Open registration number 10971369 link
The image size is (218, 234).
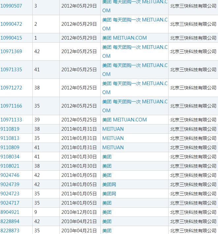coord(11,51)
